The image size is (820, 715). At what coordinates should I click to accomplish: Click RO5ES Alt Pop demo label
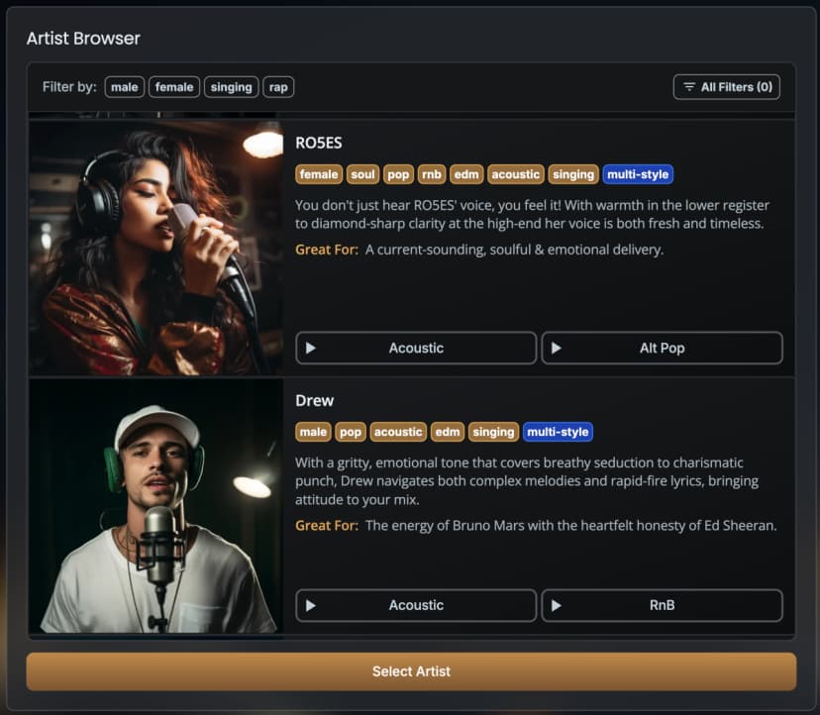pyautogui.click(x=663, y=348)
